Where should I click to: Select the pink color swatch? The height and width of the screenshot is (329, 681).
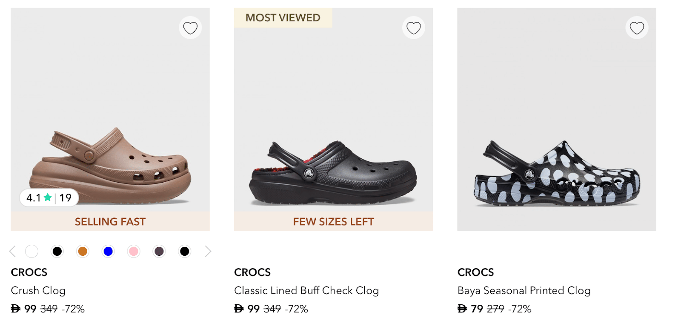pyautogui.click(x=134, y=252)
